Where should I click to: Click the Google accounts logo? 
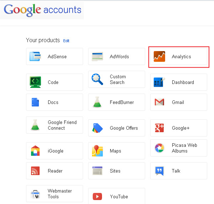(42, 10)
